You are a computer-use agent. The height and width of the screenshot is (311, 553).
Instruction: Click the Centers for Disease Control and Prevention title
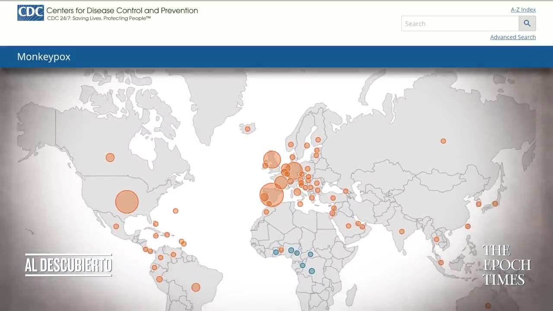coord(122,10)
